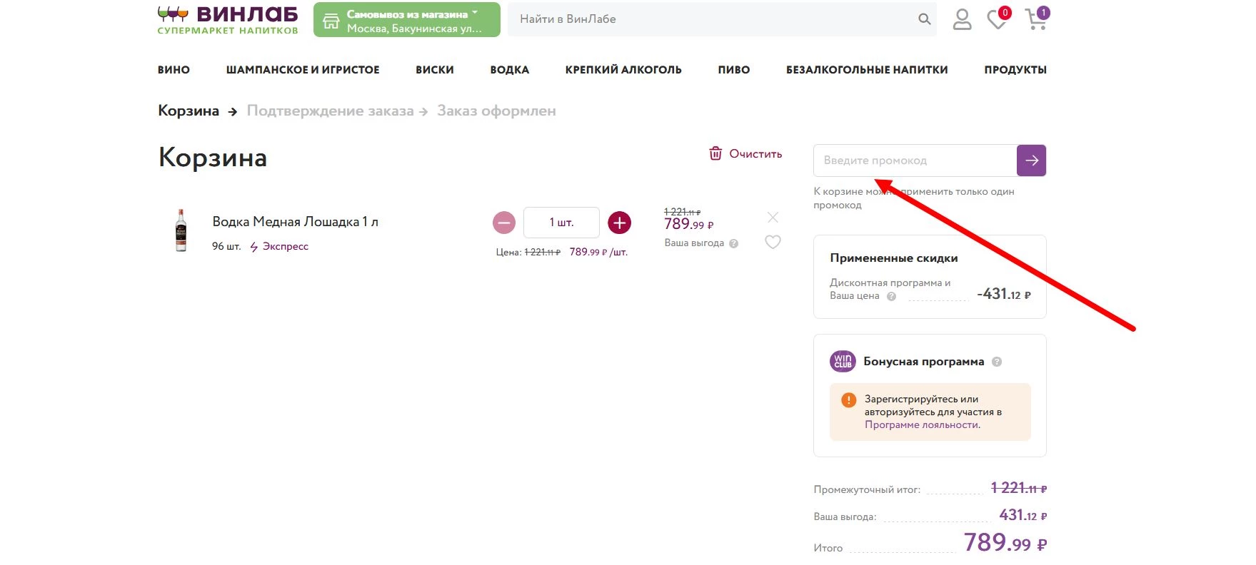Open the vodka bottle product thumbnail
1256x565 pixels.
click(x=181, y=230)
